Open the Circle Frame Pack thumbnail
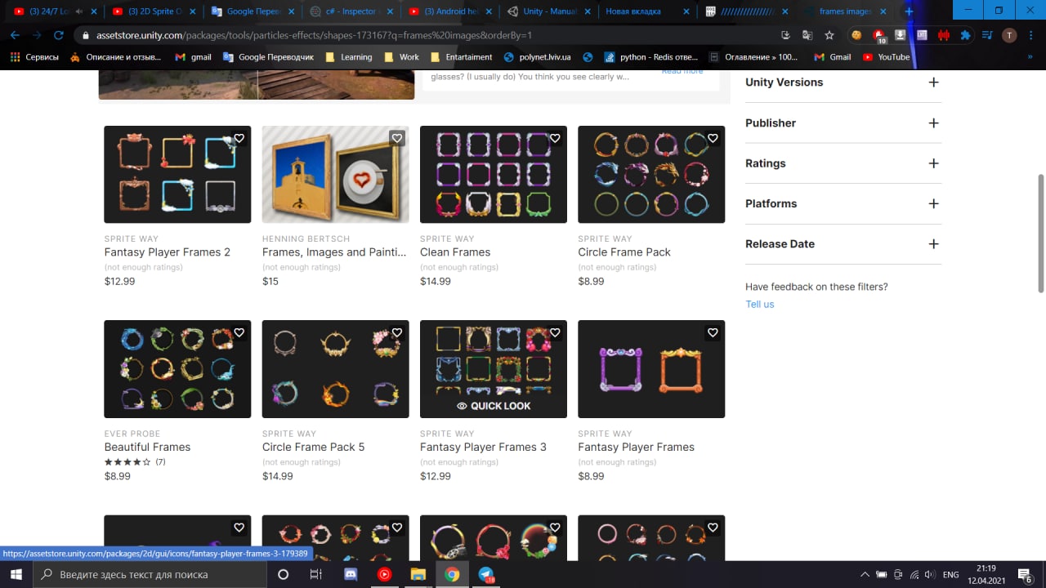This screenshot has height=588, width=1046. pyautogui.click(x=651, y=174)
